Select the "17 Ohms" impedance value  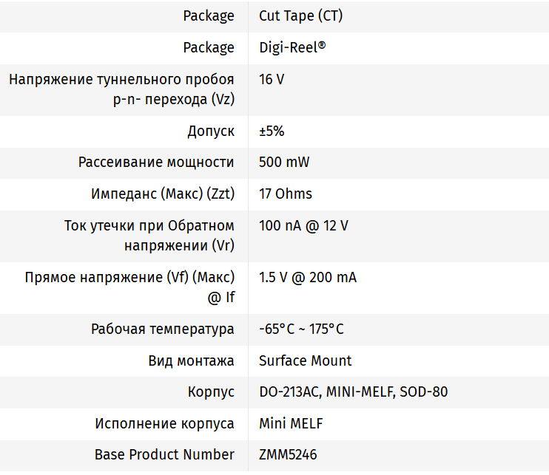286,194
